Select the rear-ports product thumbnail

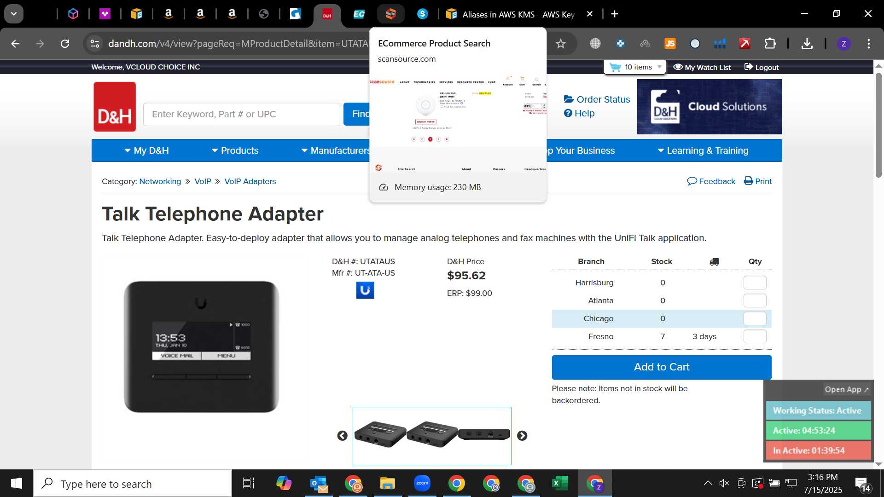point(484,434)
